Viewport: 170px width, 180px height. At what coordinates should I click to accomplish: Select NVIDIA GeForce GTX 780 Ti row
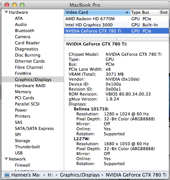coord(117,31)
